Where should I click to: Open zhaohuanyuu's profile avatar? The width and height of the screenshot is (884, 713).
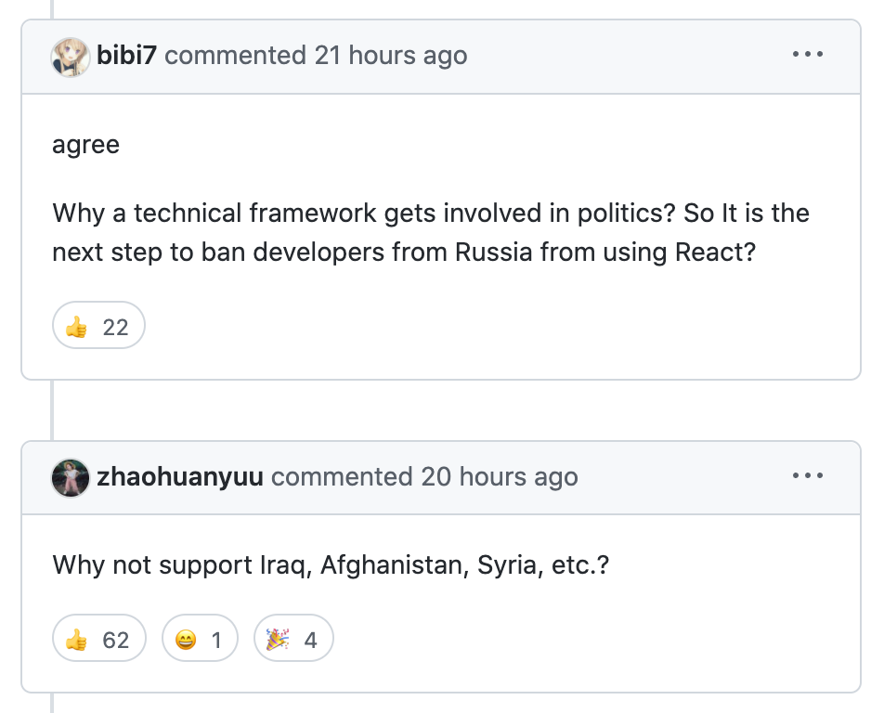tap(71, 477)
